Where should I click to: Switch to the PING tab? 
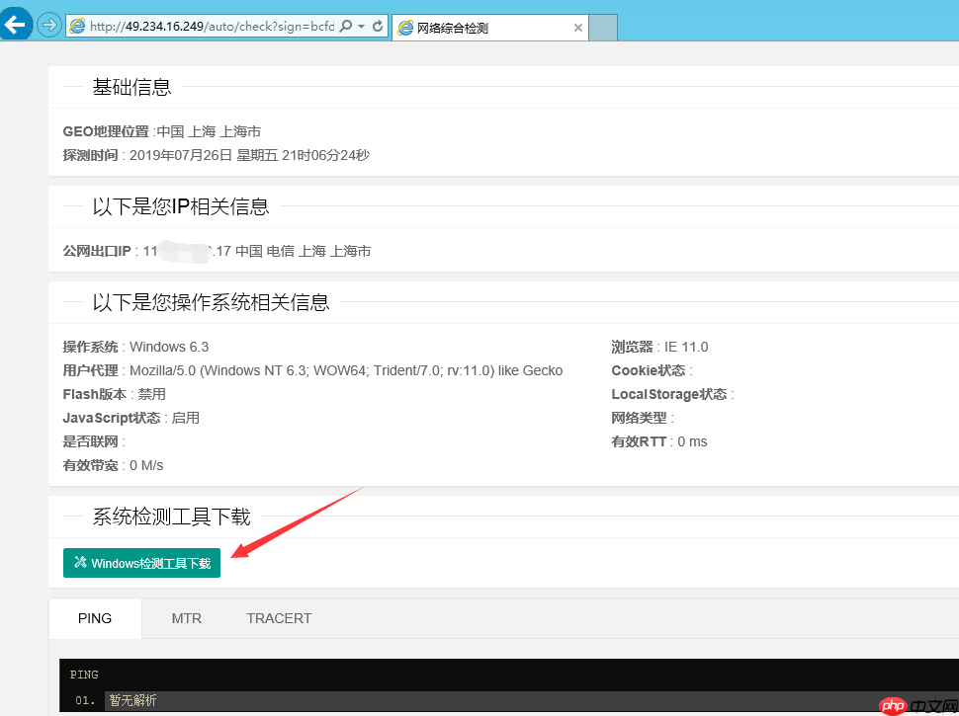(95, 618)
